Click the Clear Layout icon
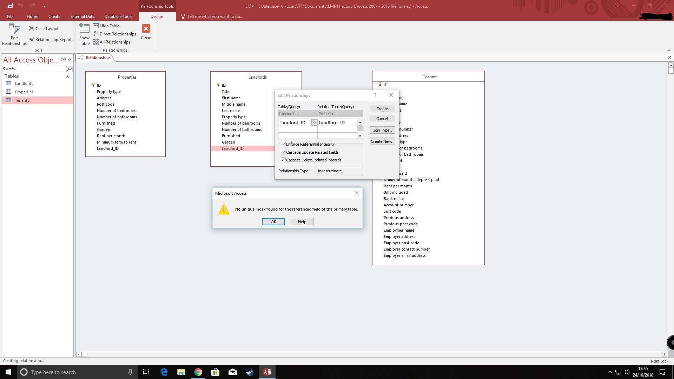The image size is (674, 379). (x=32, y=29)
